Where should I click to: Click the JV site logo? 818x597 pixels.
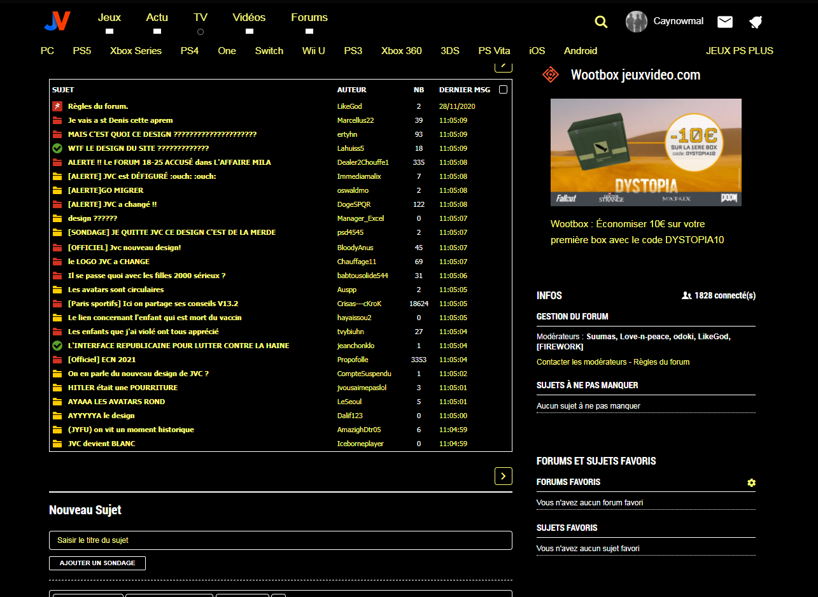pyautogui.click(x=57, y=21)
